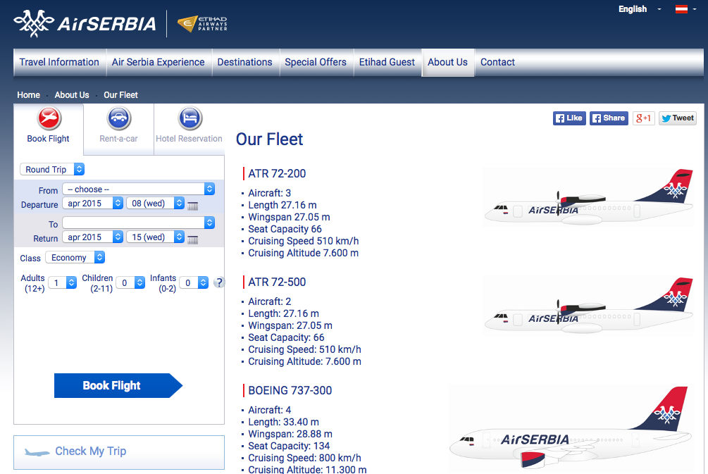Switch to the Hotel Reservation tab
The height and width of the screenshot is (474, 708).
tap(190, 130)
